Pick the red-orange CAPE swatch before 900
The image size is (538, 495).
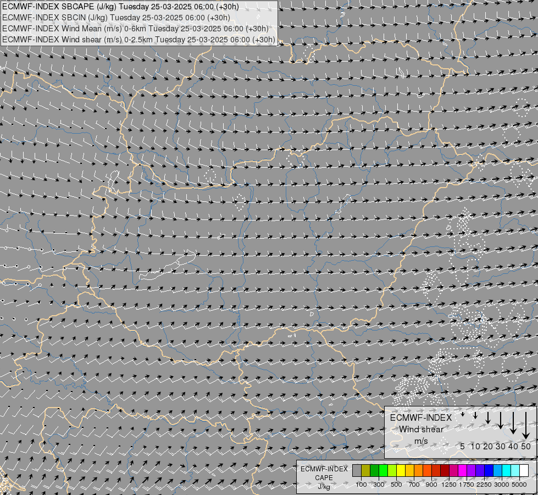428,471
